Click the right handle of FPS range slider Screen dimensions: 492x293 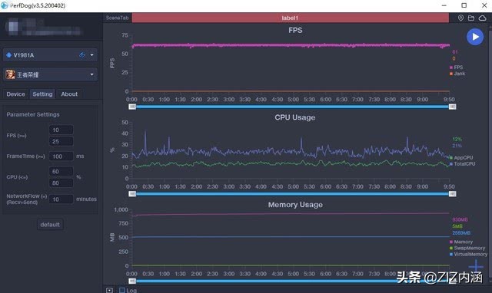pyautogui.click(x=452, y=107)
